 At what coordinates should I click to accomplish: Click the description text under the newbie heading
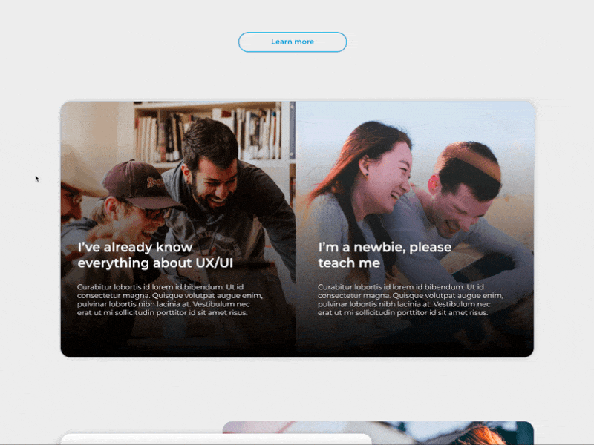[405, 299]
